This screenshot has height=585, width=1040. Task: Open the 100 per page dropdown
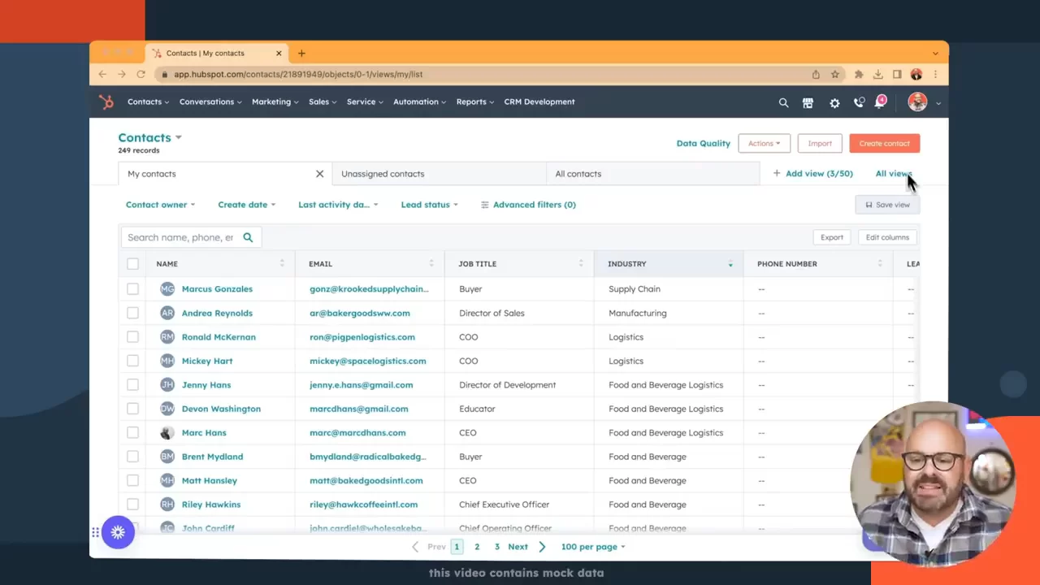pos(592,547)
